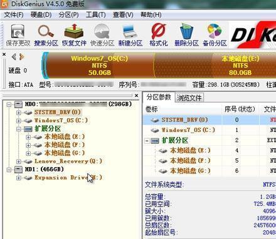Open the 备份分区 backup partition tool
Screen dimensions: 276x239
tap(215, 35)
